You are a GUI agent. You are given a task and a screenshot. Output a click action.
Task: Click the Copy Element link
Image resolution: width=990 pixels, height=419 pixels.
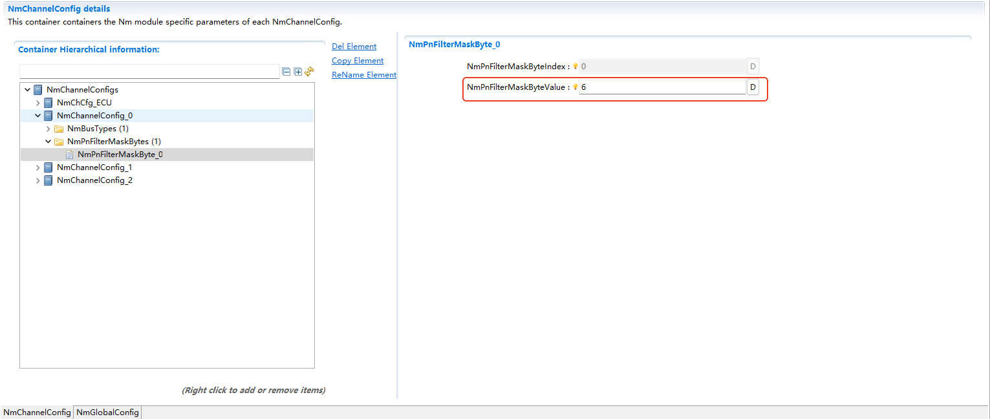pyautogui.click(x=358, y=61)
